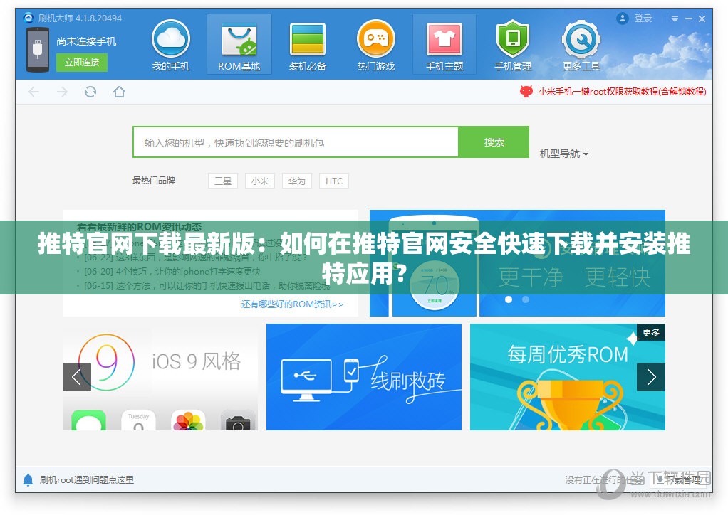Click the home icon in navigation bar
The height and width of the screenshot is (515, 728).
pyautogui.click(x=118, y=92)
